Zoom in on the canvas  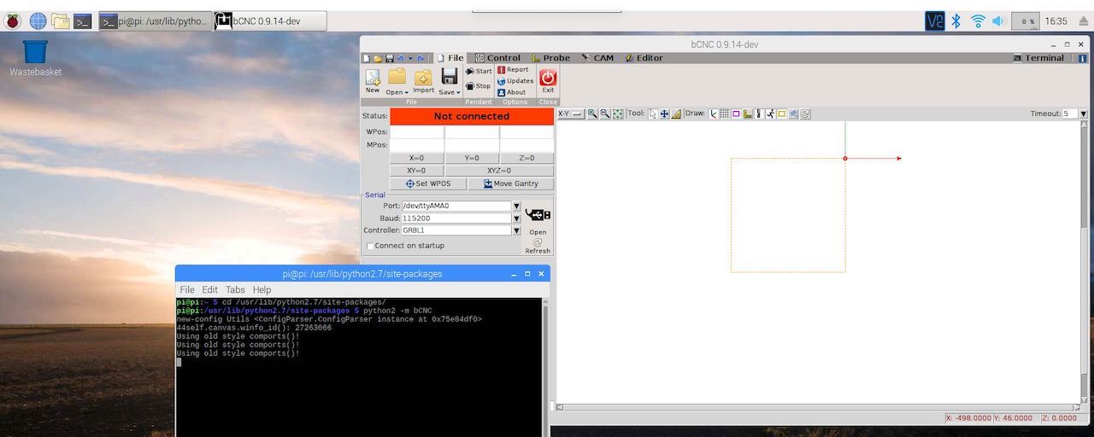tap(592, 114)
